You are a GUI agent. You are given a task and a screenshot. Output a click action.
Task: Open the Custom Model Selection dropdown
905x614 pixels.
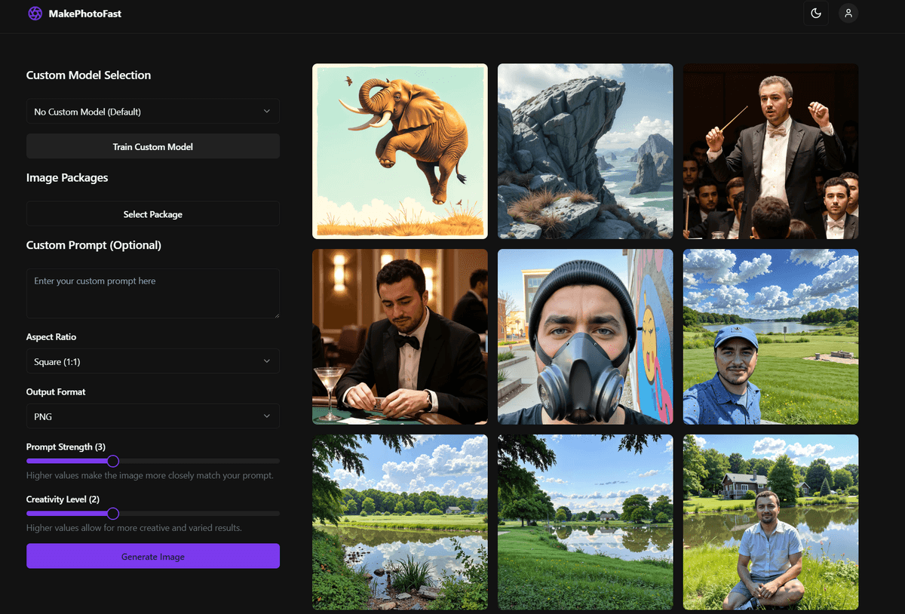click(152, 110)
